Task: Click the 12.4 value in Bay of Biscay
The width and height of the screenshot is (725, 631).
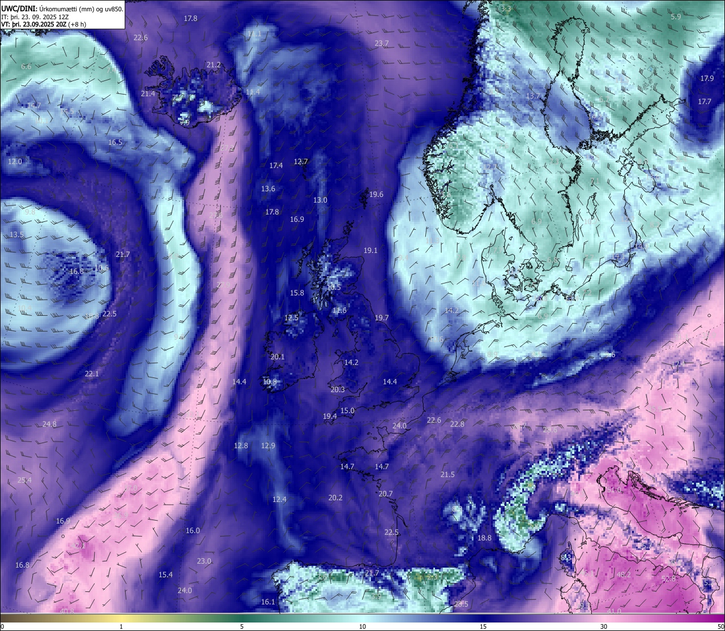Action: (279, 500)
